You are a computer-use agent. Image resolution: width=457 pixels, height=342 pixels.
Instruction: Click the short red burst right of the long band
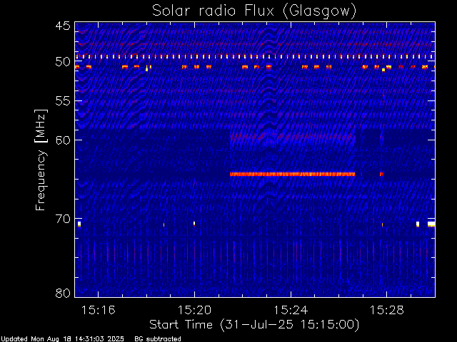pos(381,174)
